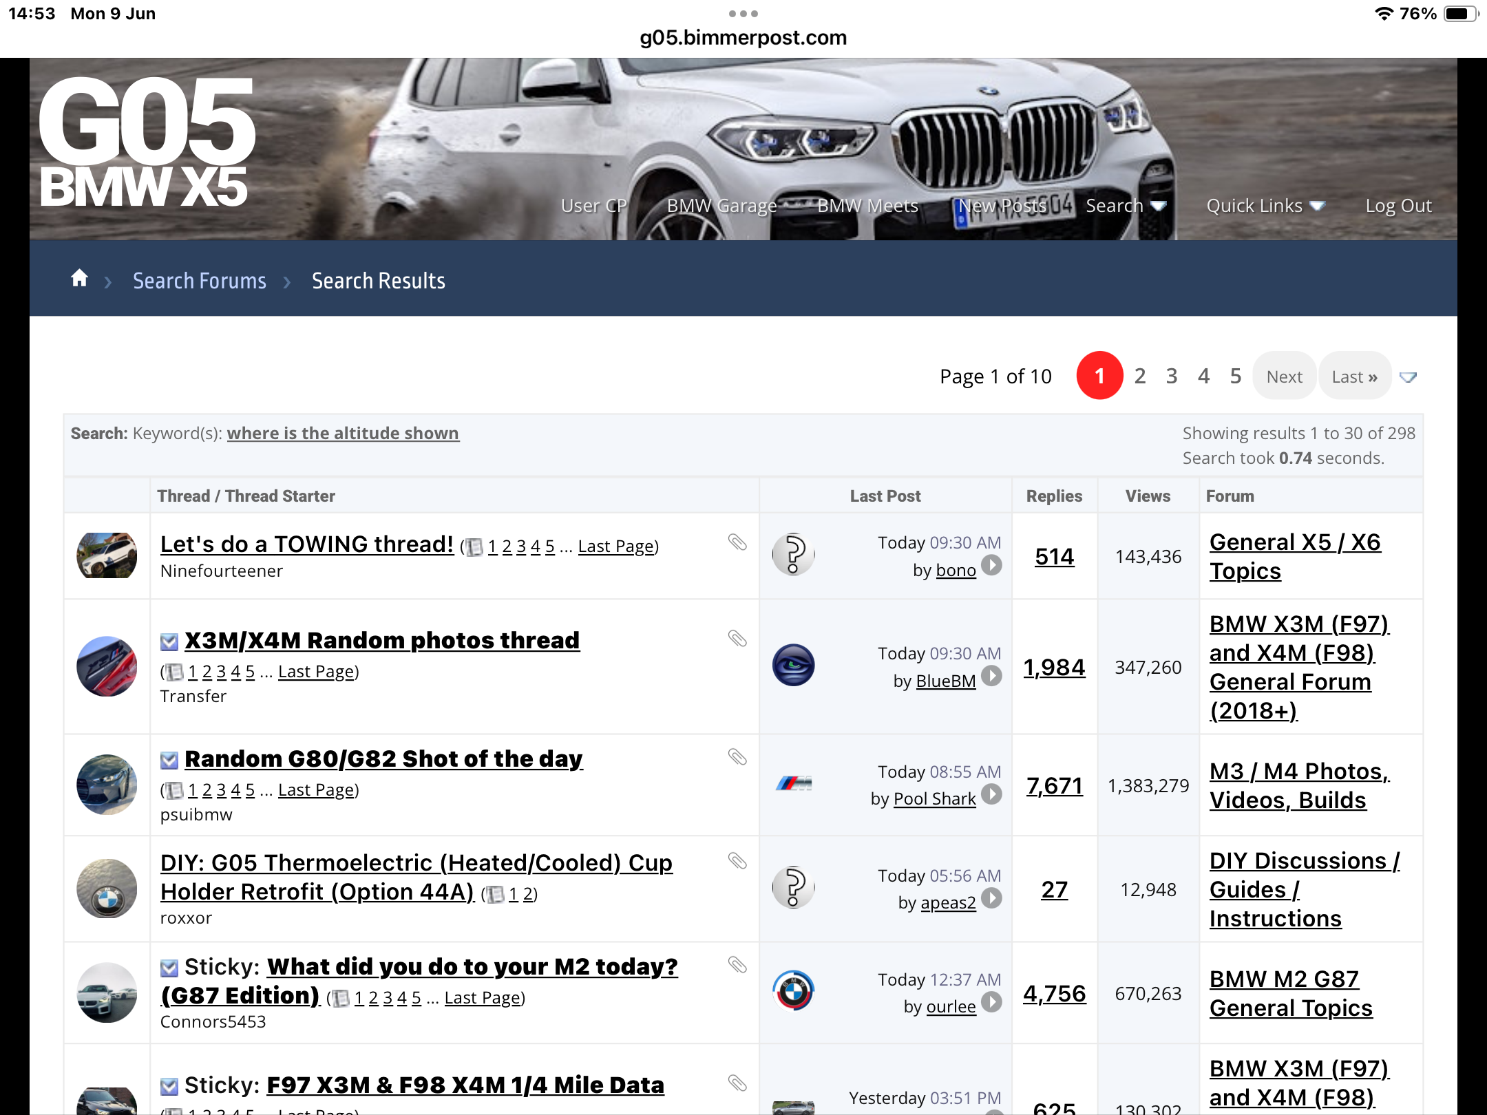Go to last post by apeas2 arrow

(991, 898)
